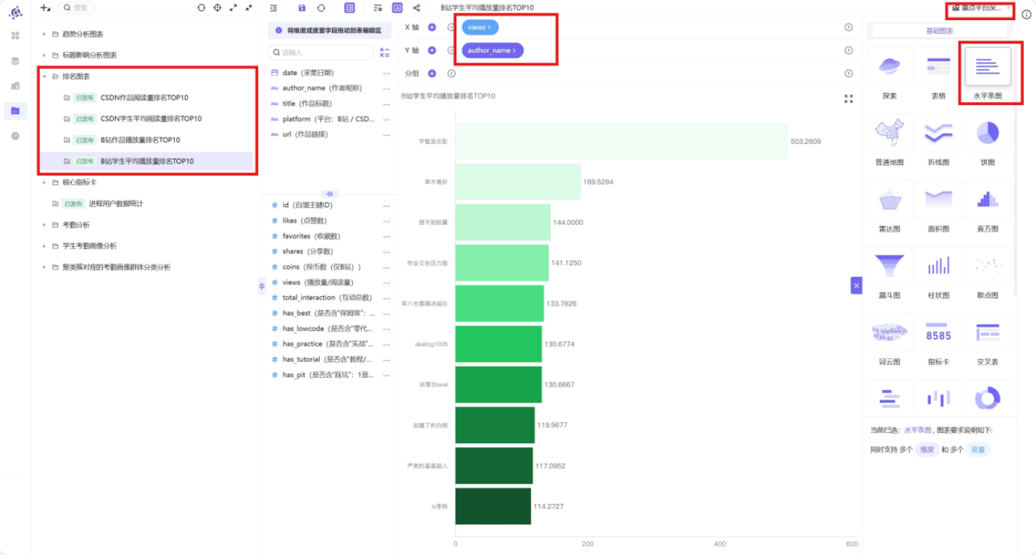
Task: Toggle the chart preview panel icon
Action: pos(397,7)
